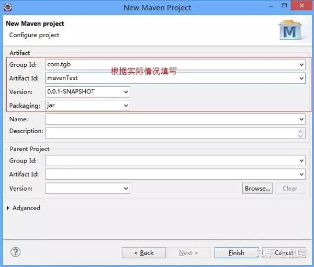
Task: Click the 'Description:' label
Action: click(26, 131)
